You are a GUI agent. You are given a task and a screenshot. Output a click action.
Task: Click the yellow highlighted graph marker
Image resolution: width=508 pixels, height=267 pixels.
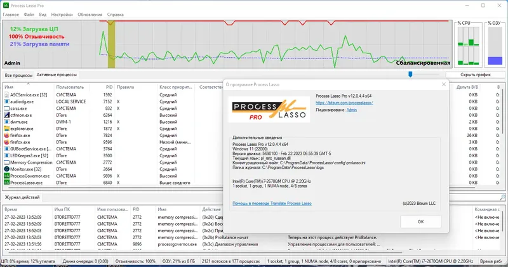(x=111, y=44)
